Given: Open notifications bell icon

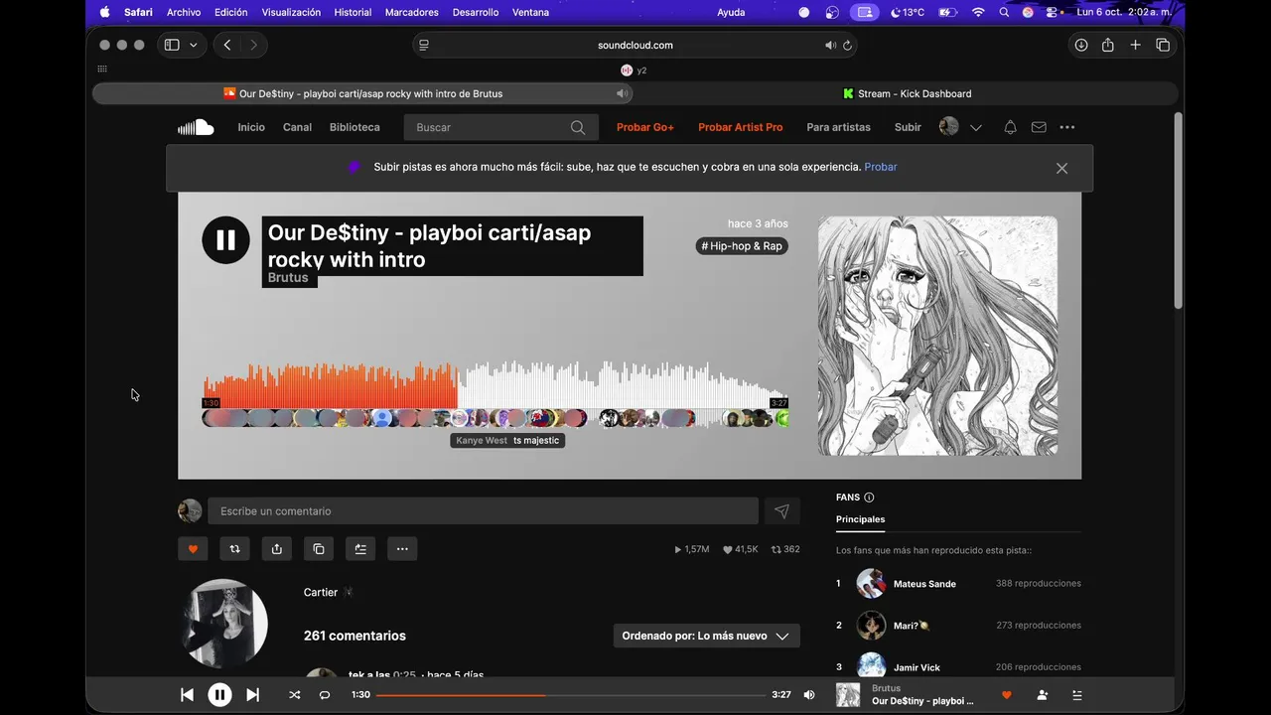Looking at the screenshot, I should point(1010,127).
